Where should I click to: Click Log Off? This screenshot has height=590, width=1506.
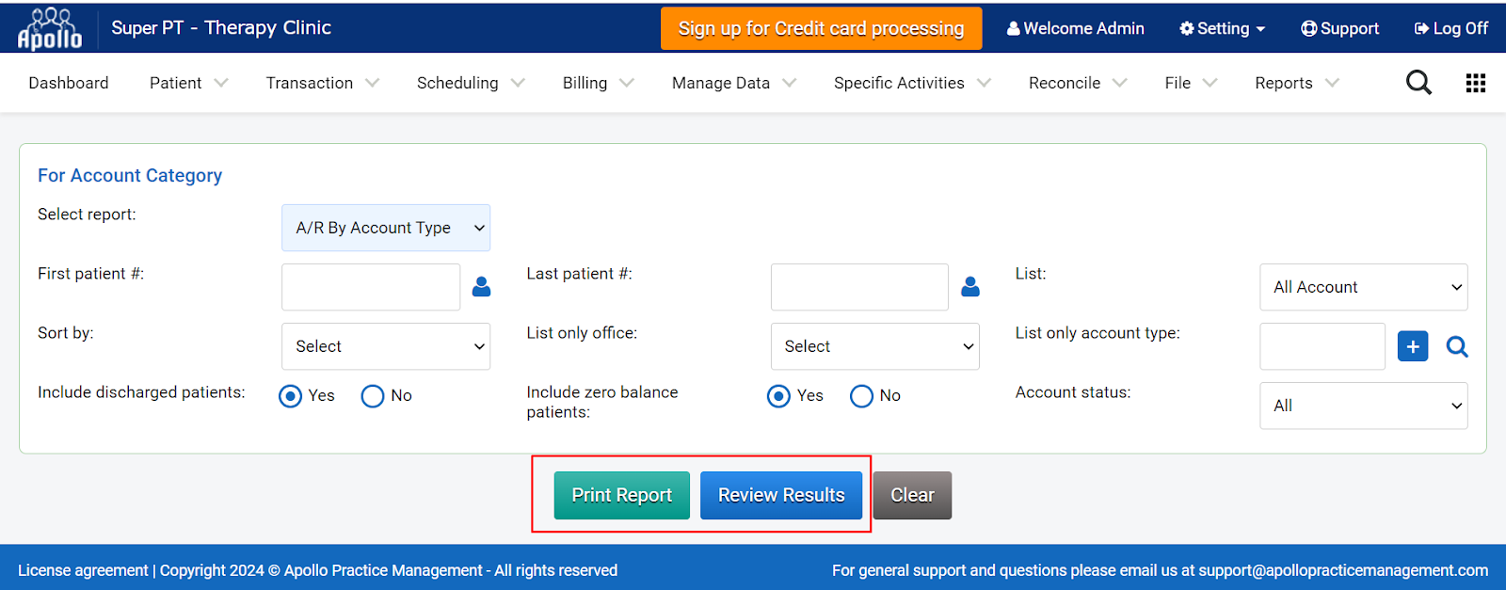(x=1451, y=28)
